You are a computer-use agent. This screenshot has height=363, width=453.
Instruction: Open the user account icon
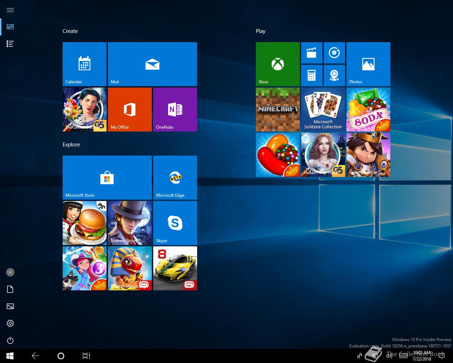pos(10,272)
